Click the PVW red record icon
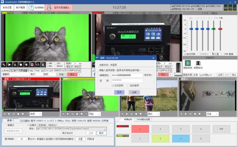This screenshot has height=147, width=238. coord(32,65)
